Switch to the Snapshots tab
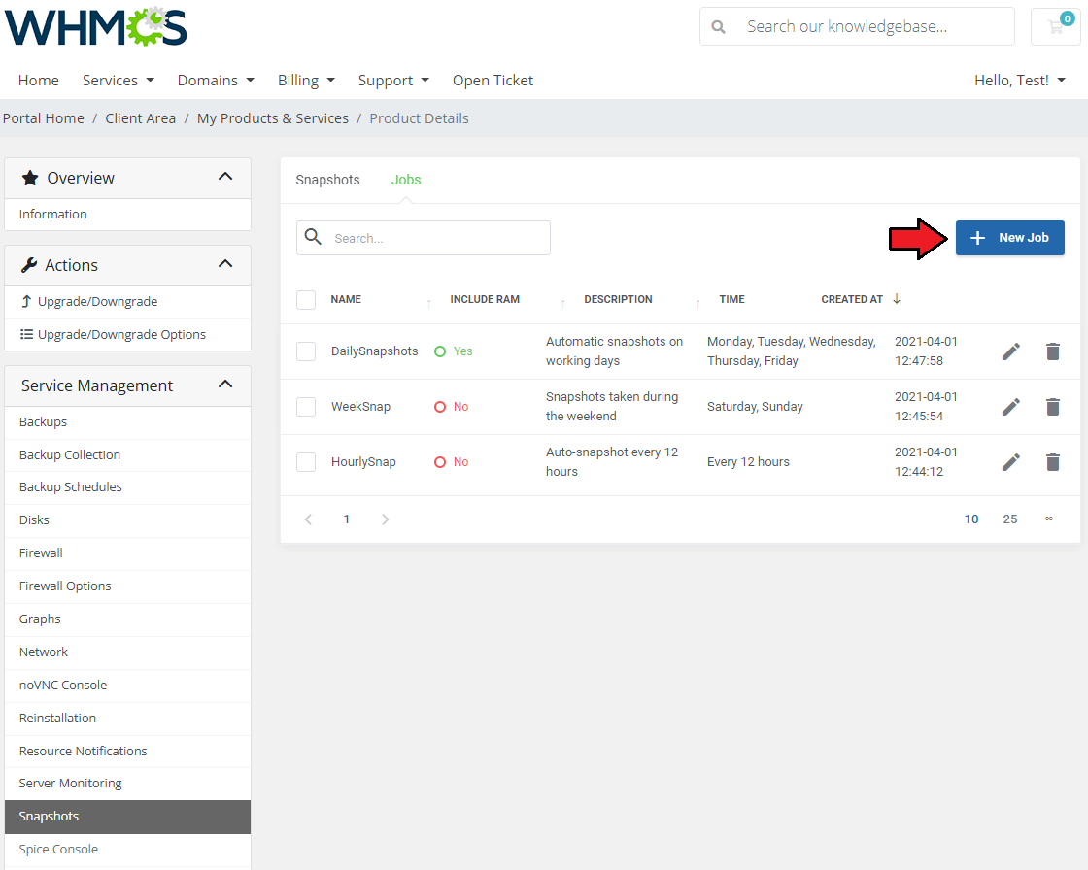 (327, 180)
